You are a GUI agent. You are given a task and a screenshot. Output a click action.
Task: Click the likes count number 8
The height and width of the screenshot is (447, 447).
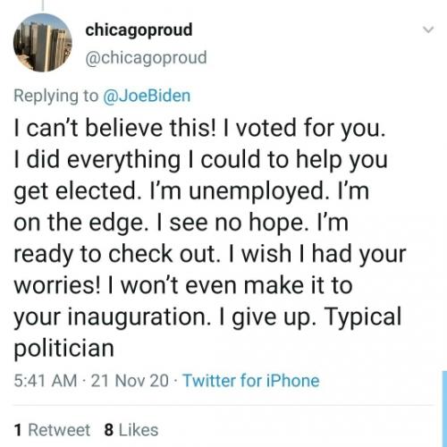(109, 430)
